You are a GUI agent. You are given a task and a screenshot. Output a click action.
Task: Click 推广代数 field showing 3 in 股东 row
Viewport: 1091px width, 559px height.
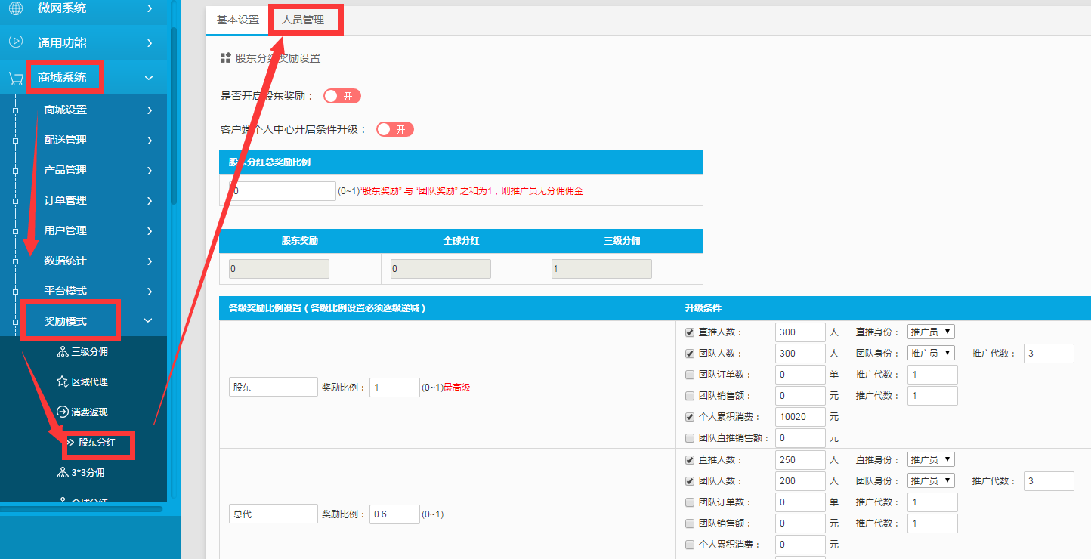[1049, 353]
